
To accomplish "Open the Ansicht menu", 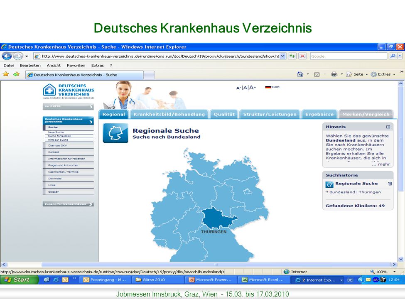I will coord(54,65).
